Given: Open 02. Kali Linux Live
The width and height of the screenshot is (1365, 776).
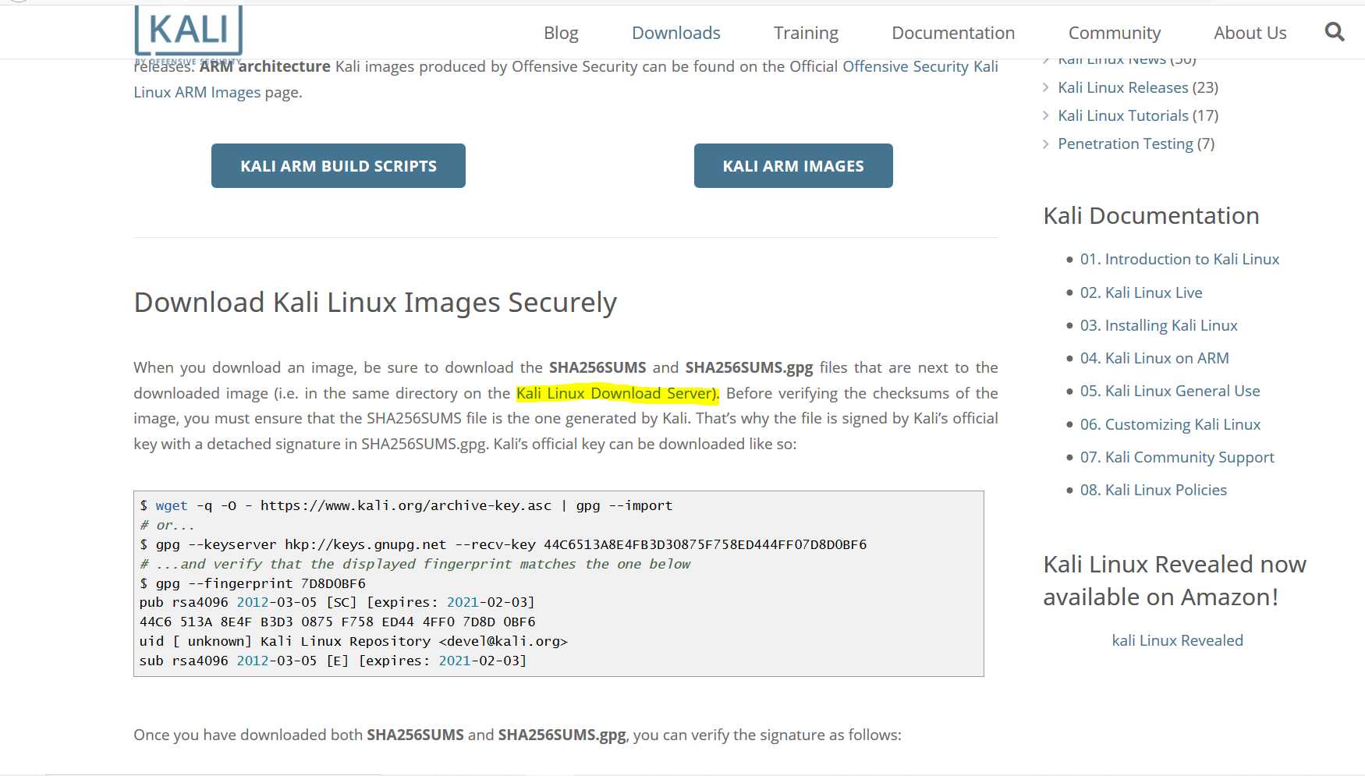Looking at the screenshot, I should [1141, 292].
